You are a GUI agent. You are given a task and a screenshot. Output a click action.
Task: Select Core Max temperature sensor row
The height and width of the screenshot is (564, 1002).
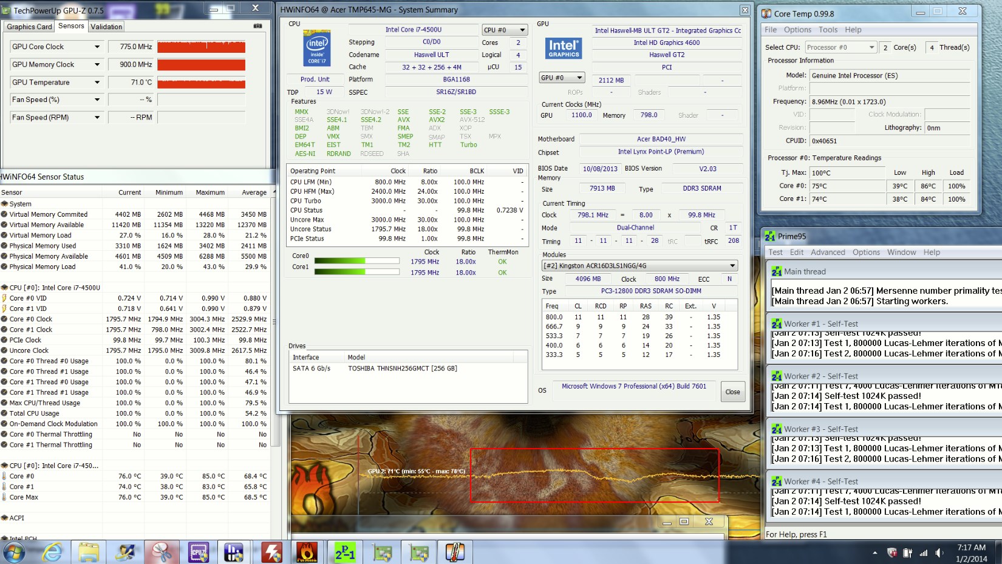tap(135, 497)
